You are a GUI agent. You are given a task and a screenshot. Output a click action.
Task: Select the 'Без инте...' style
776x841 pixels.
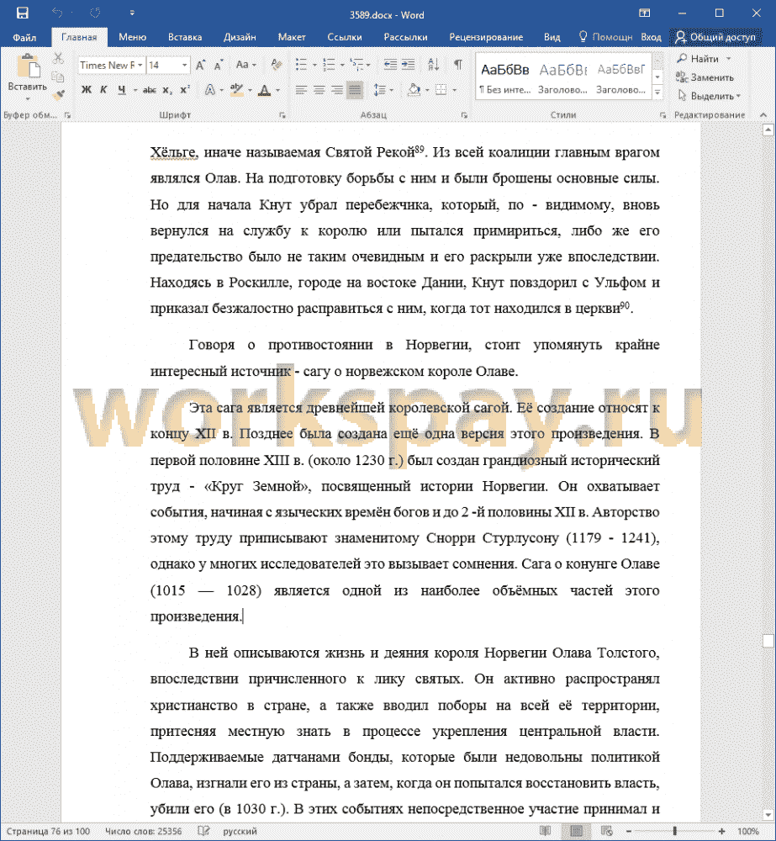(x=504, y=77)
